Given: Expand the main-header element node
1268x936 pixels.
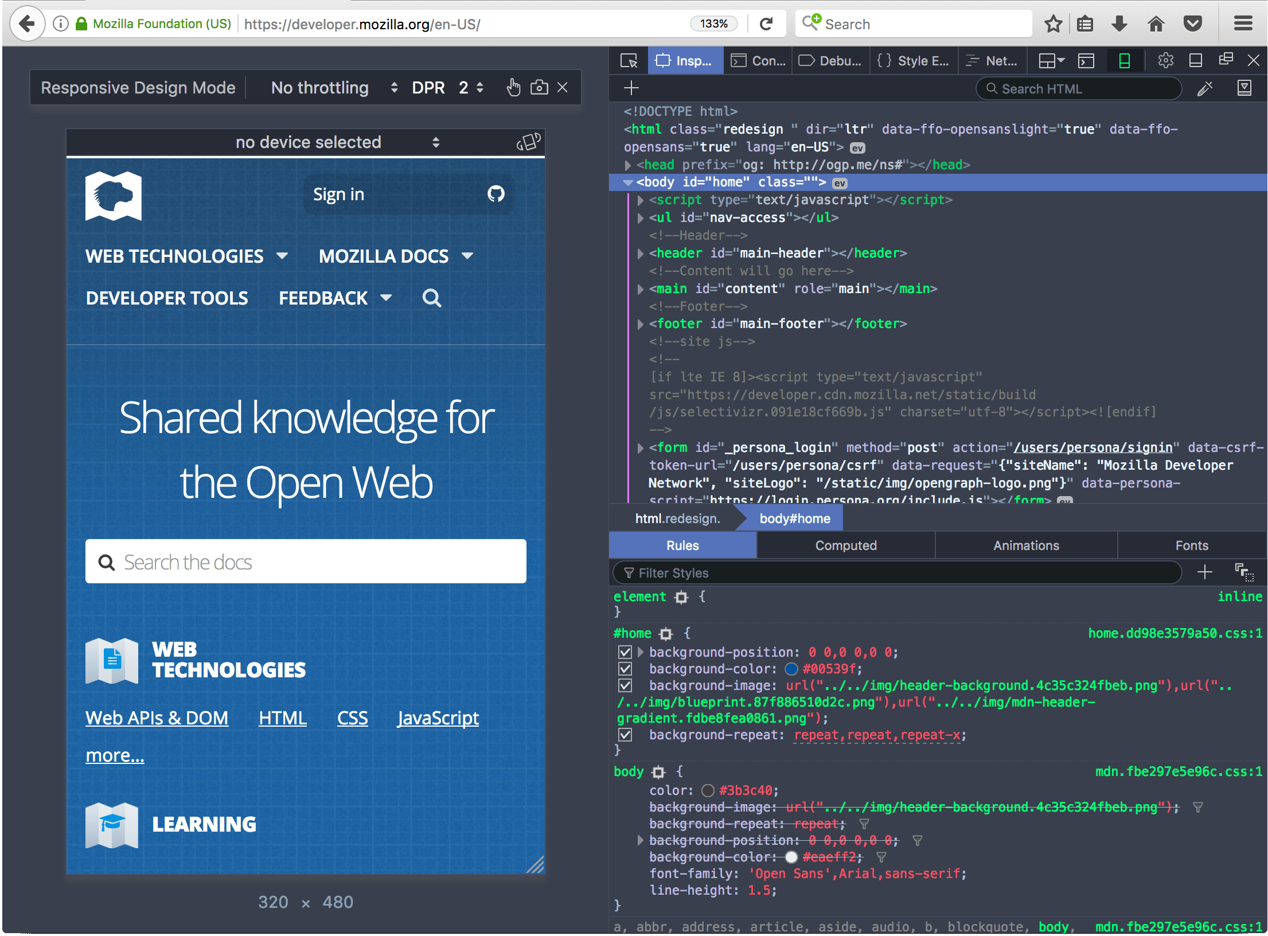Looking at the screenshot, I should coord(641,253).
